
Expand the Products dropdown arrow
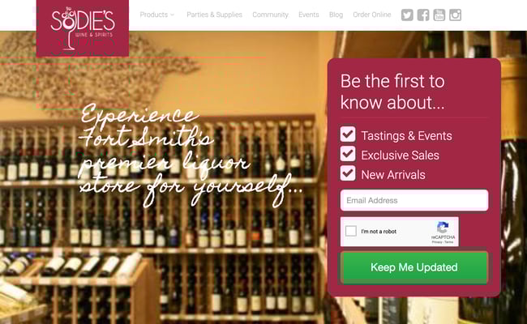tap(173, 15)
